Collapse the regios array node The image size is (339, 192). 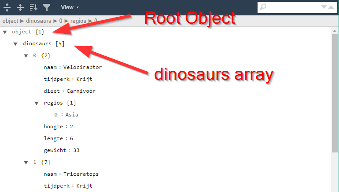(x=37, y=103)
